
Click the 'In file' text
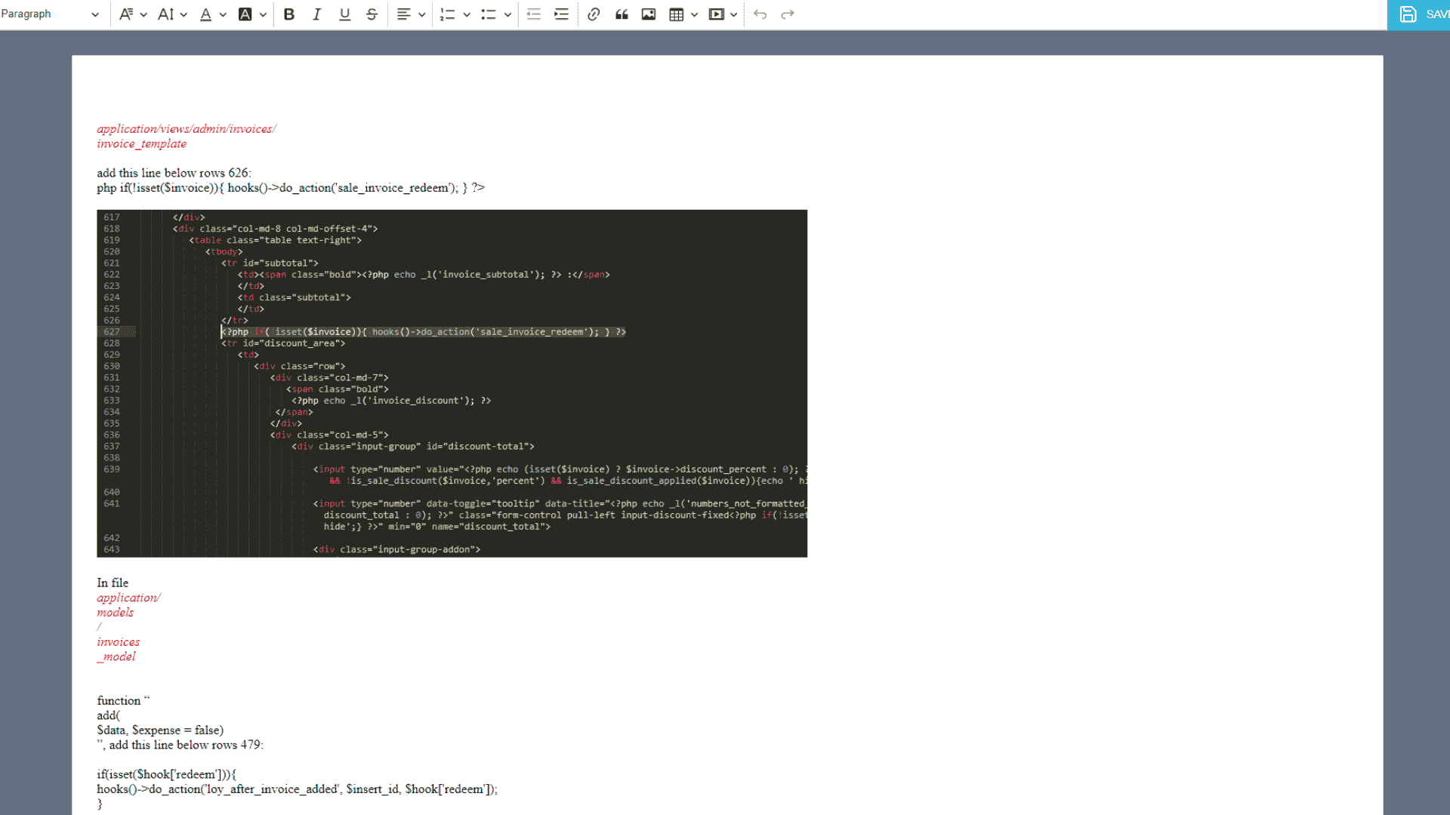coord(113,583)
